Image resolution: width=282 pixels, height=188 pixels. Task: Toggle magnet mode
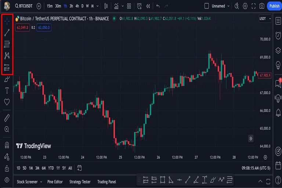7,145
